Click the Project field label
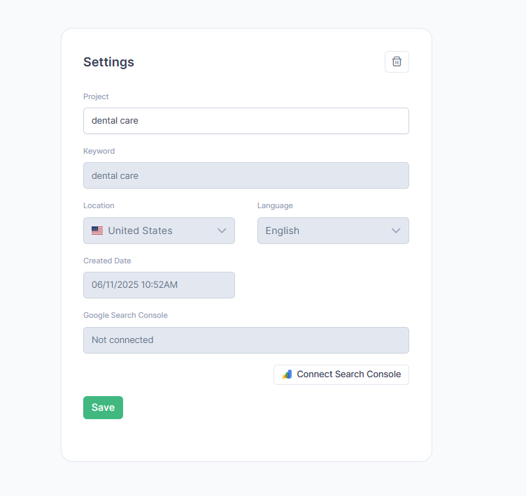 (x=96, y=96)
